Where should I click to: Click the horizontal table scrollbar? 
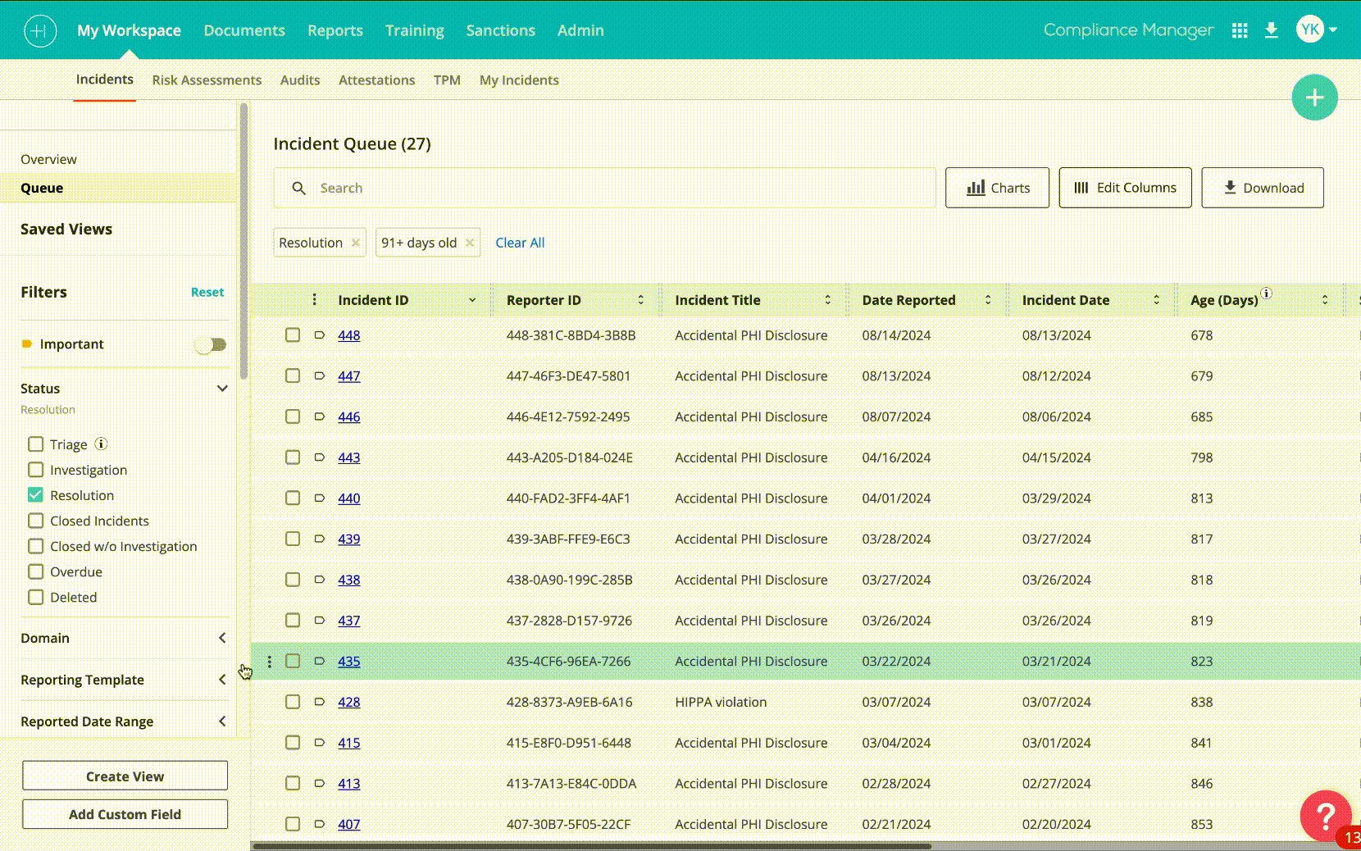[x=592, y=846]
